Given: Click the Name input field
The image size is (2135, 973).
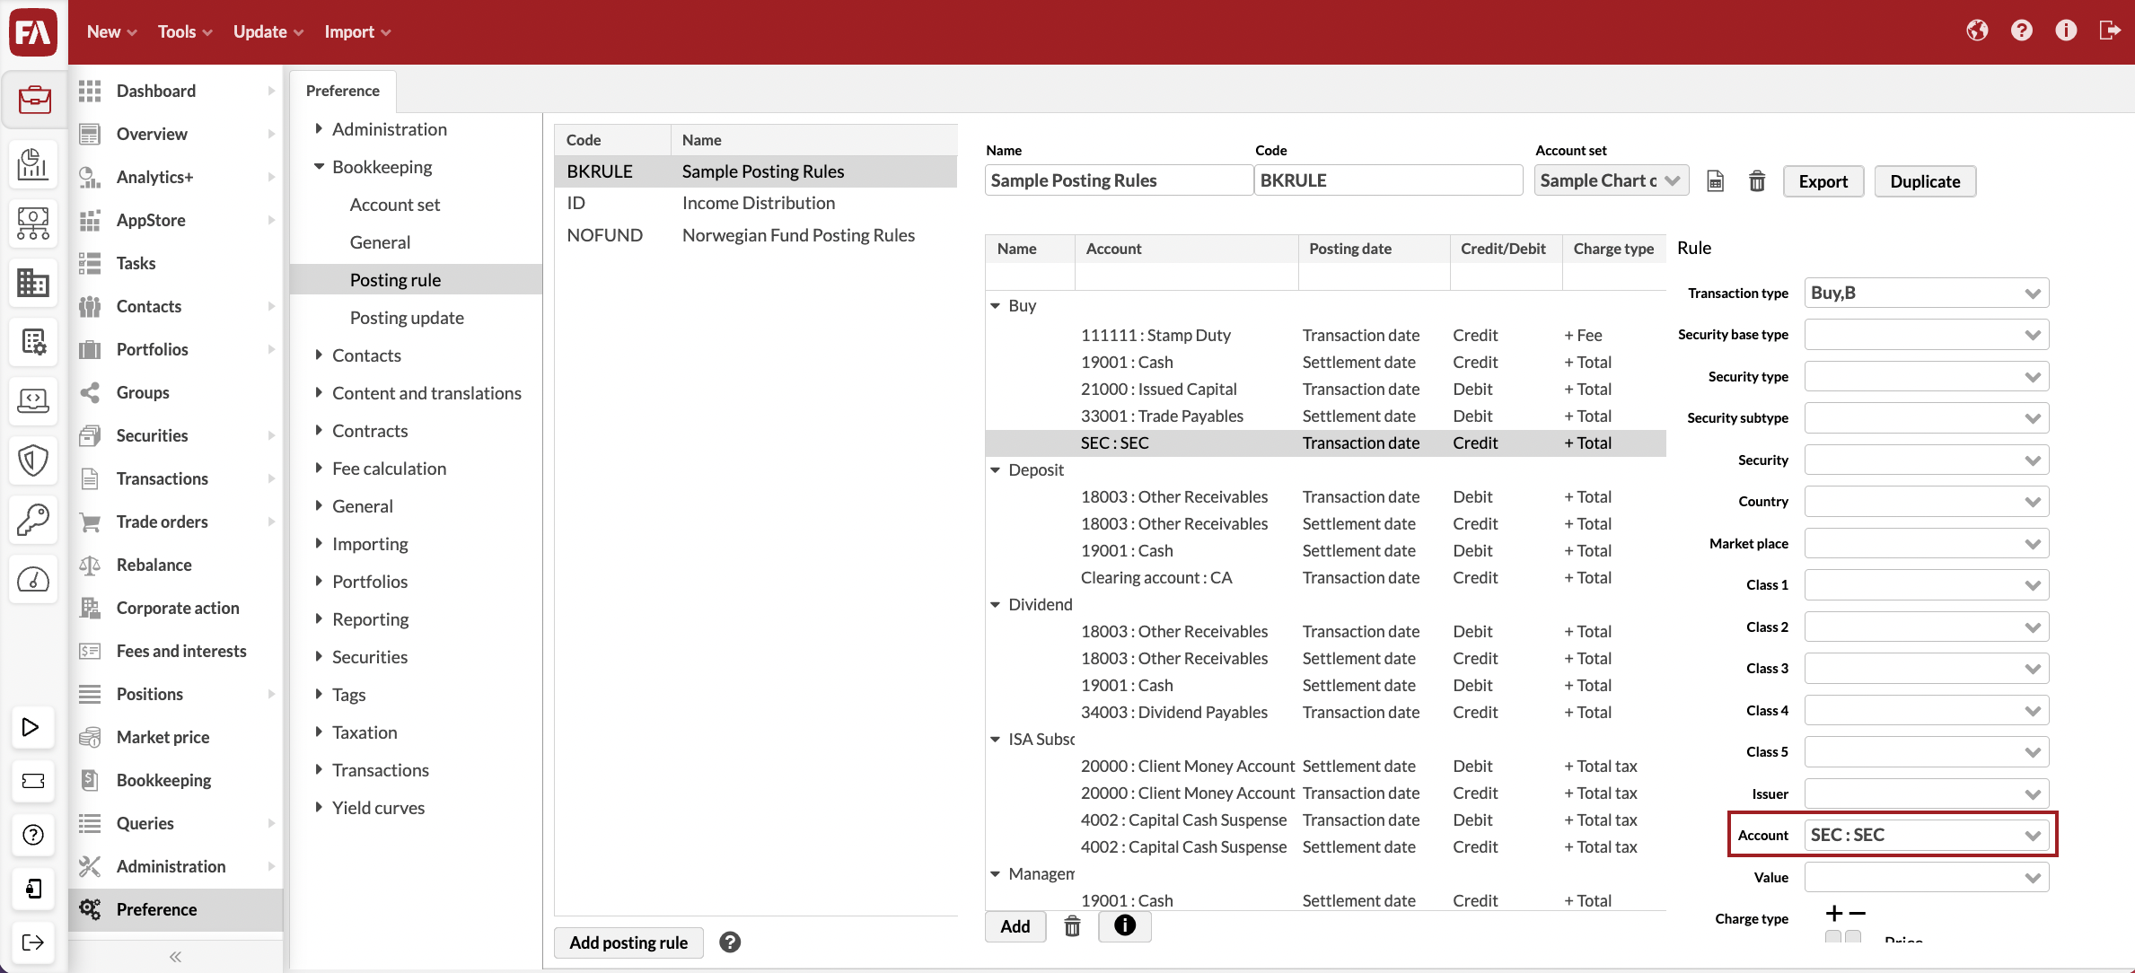Looking at the screenshot, I should [1118, 180].
